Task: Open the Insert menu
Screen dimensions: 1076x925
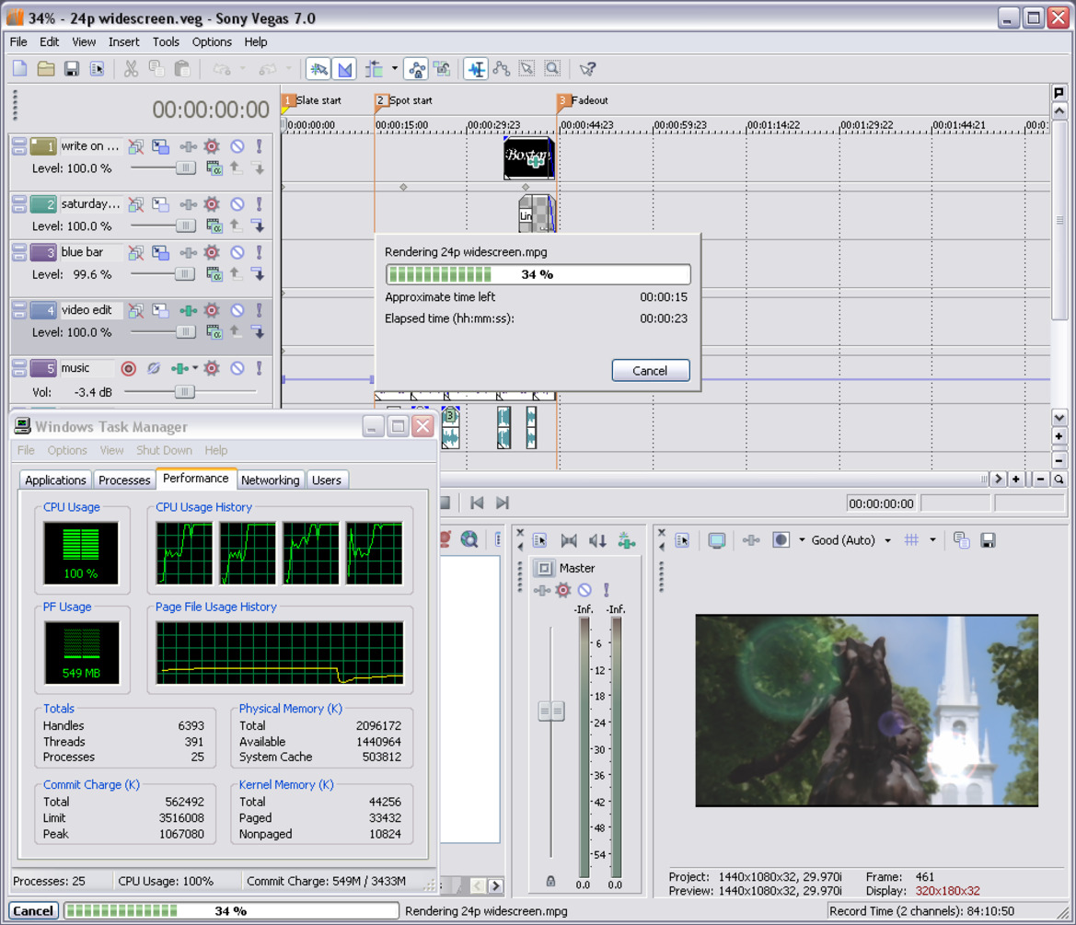Action: tap(123, 41)
